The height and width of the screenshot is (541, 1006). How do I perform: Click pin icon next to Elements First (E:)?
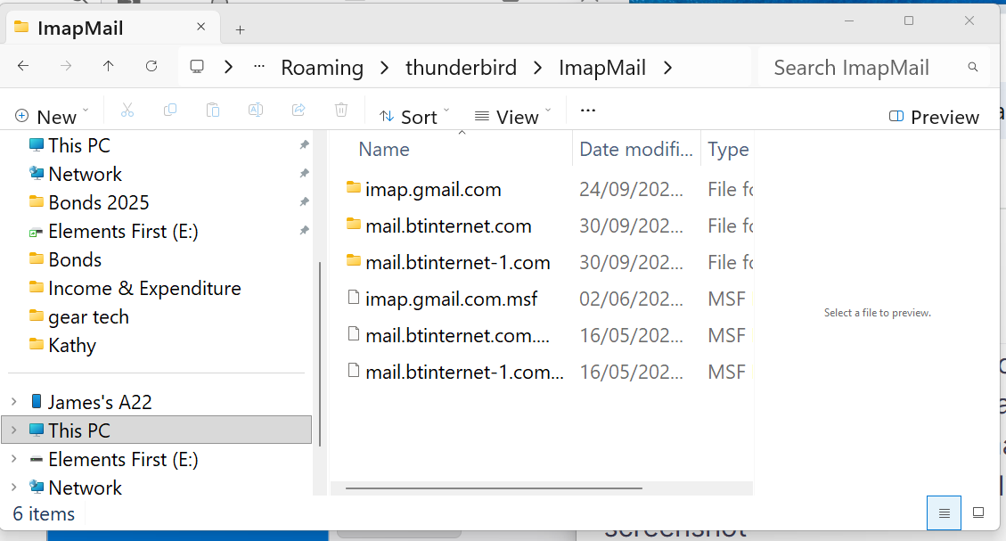(x=304, y=230)
